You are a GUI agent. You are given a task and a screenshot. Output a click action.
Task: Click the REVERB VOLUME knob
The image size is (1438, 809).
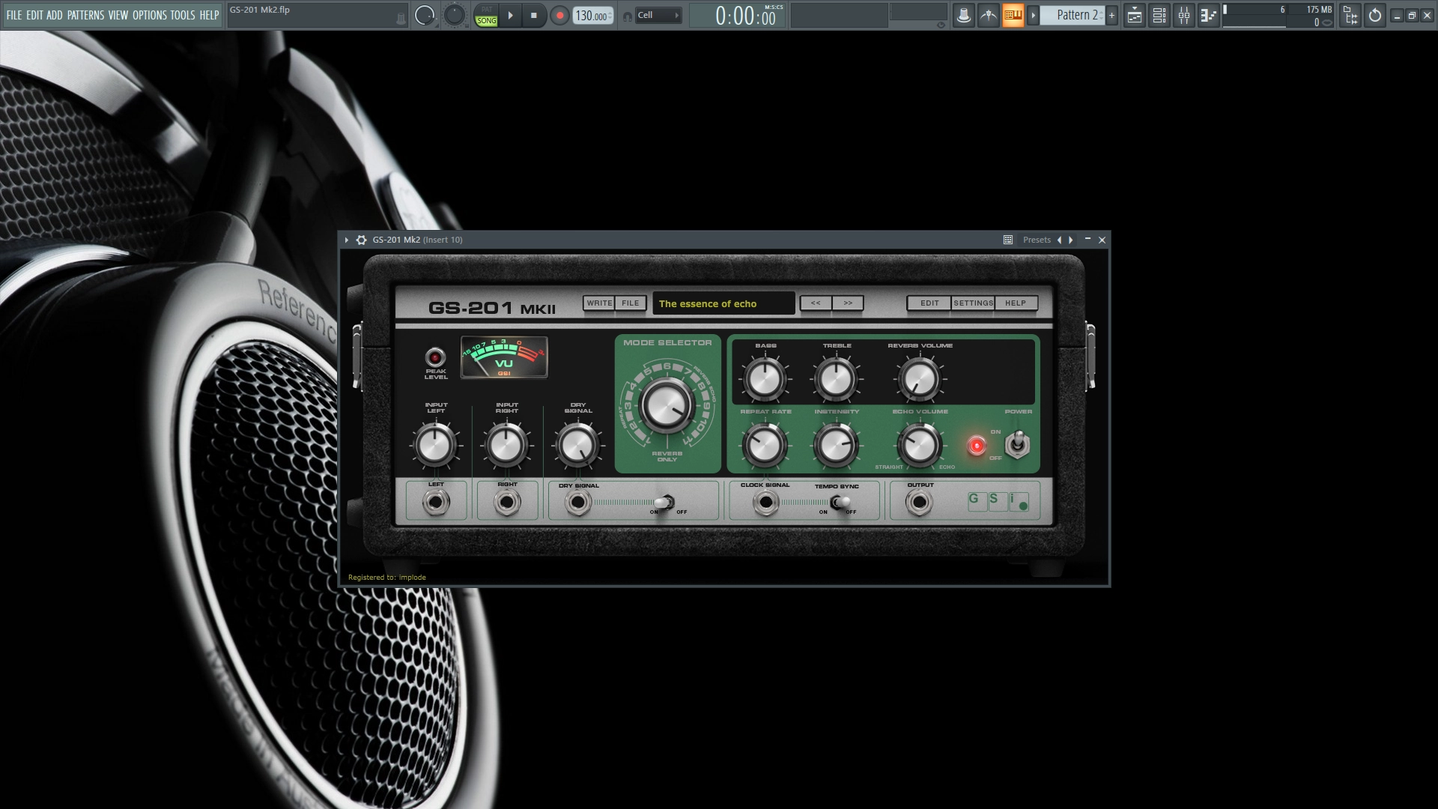[x=920, y=379]
